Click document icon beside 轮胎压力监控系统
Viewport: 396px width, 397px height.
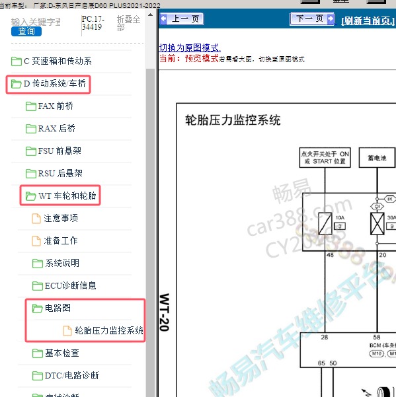[x=67, y=331]
